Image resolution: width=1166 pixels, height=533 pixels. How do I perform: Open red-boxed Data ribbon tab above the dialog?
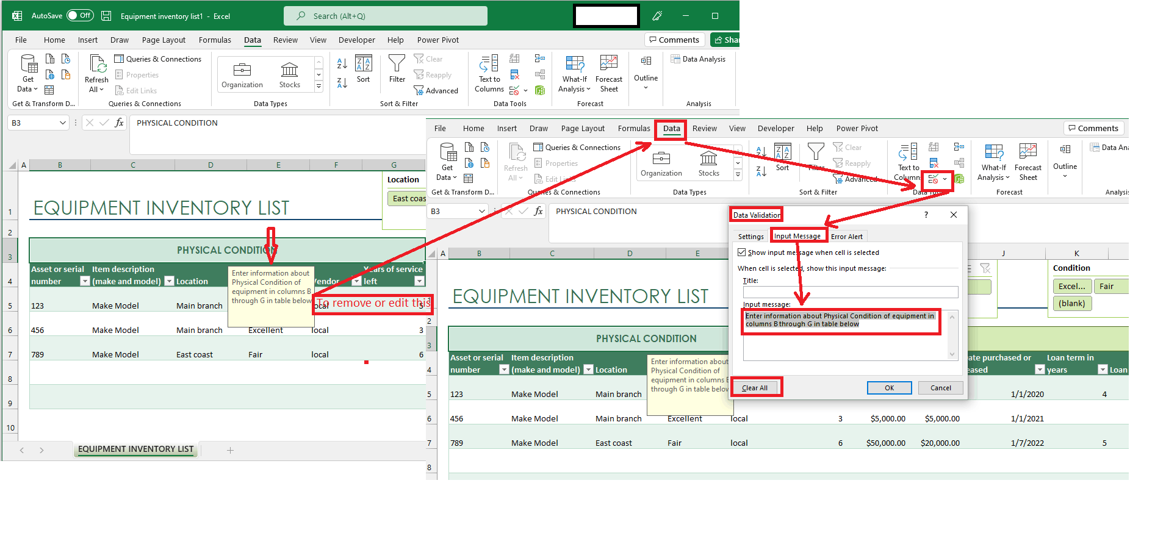click(672, 129)
